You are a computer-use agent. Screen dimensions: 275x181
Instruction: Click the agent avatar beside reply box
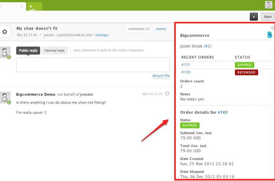click(x=5, y=52)
